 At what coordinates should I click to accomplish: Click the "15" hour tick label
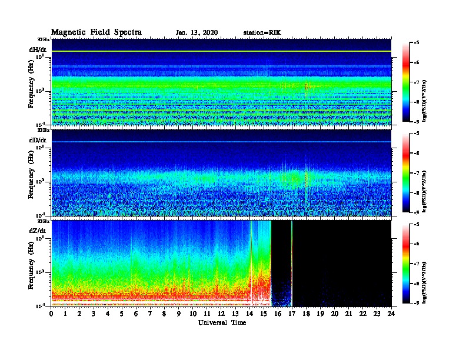pos(264,314)
